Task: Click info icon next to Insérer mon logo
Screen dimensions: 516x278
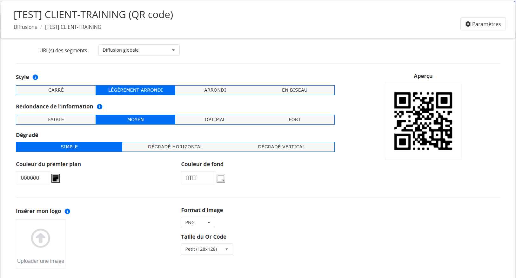Action: click(67, 211)
